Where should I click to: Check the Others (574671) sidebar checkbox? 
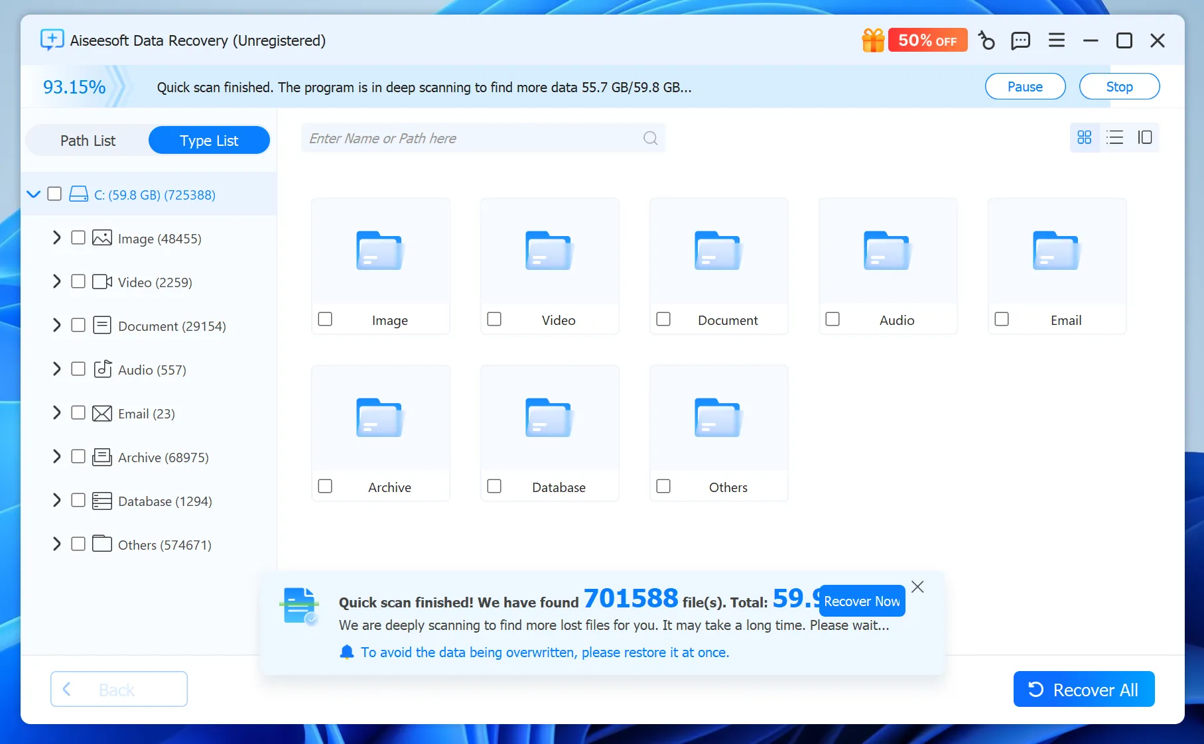tap(78, 544)
